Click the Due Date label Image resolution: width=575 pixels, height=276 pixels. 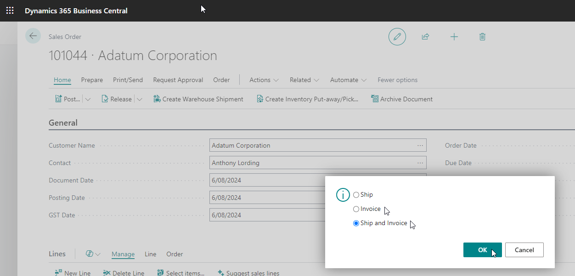click(458, 163)
